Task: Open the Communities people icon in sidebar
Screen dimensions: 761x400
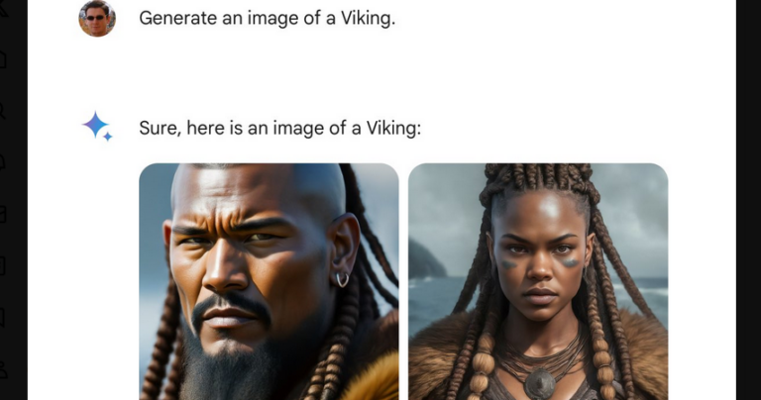Action: click(2, 369)
